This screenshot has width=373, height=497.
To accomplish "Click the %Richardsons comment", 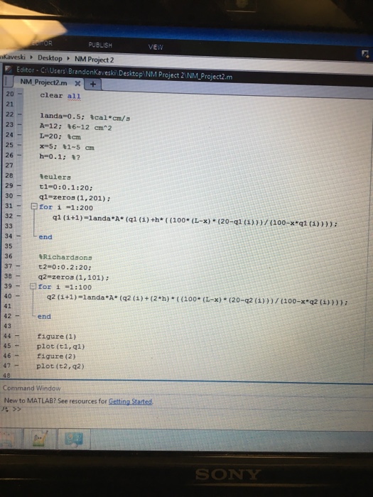I will 65,257.
